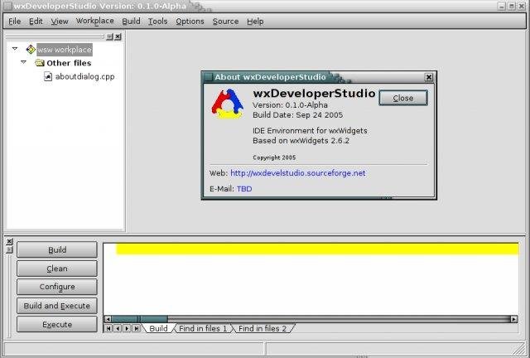Close About dialog with title bar X

click(x=429, y=77)
